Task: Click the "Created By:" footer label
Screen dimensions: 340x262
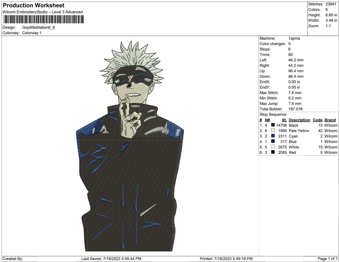Action: click(x=13, y=259)
